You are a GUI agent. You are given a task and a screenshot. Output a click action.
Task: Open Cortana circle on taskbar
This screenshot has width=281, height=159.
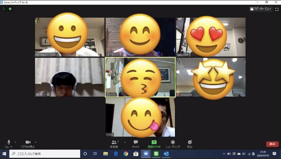point(85,154)
